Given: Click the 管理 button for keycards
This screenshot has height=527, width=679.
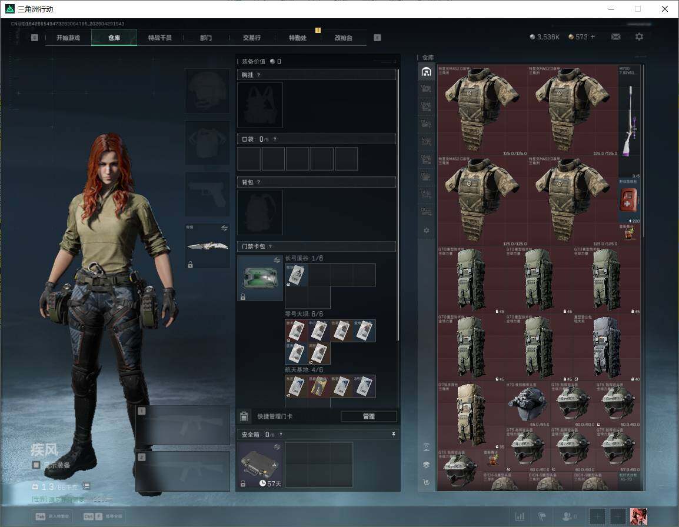Looking at the screenshot, I should coord(368,416).
